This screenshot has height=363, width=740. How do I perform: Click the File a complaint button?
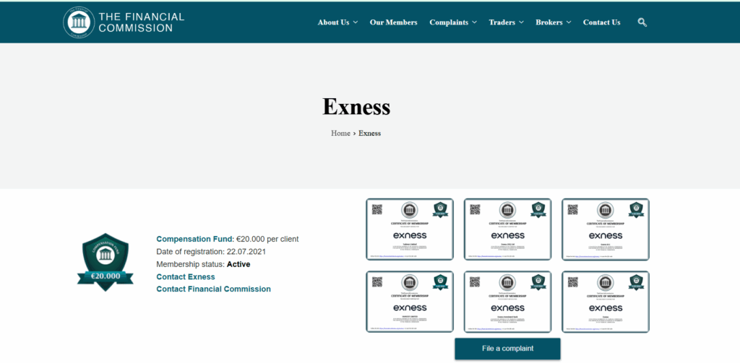508,349
